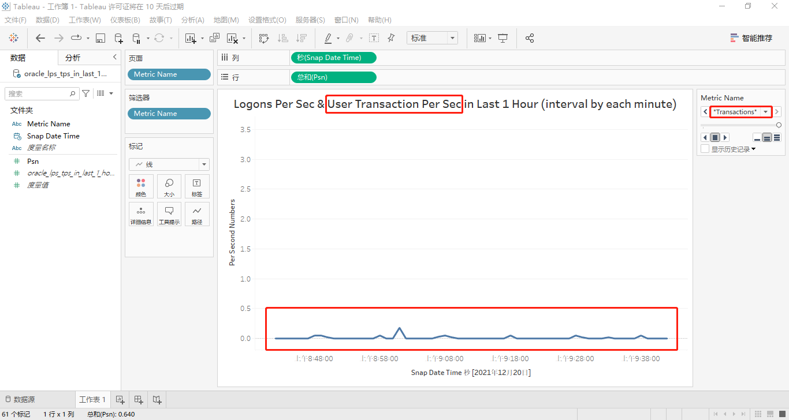Expand the 显示历史记录 options arrow
Viewport: 789px width, 420px height.
(753, 149)
